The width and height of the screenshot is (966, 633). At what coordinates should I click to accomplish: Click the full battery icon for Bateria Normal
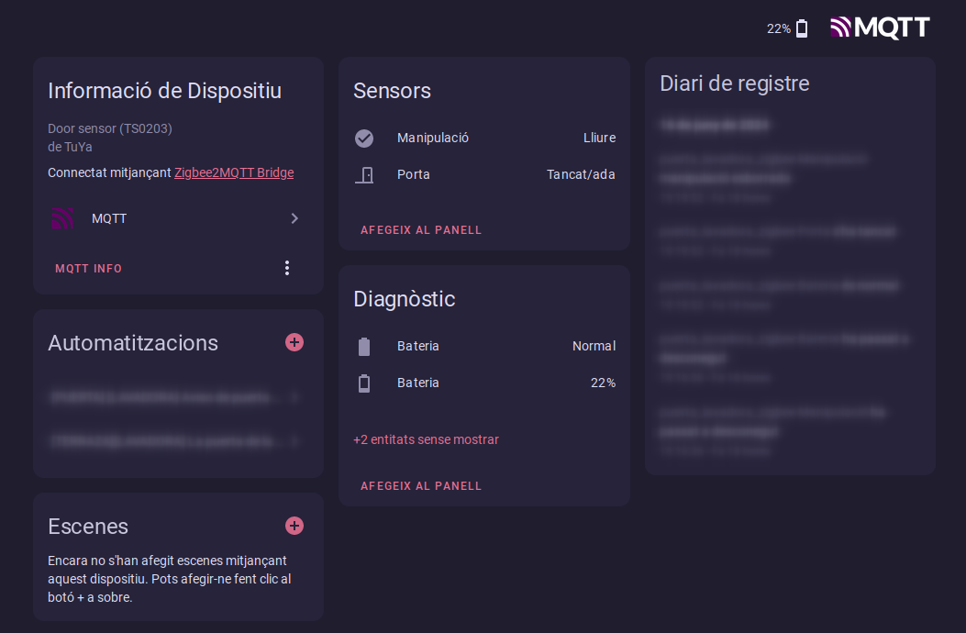(364, 346)
